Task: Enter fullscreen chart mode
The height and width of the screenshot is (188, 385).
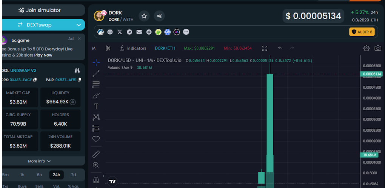Action: point(265,48)
